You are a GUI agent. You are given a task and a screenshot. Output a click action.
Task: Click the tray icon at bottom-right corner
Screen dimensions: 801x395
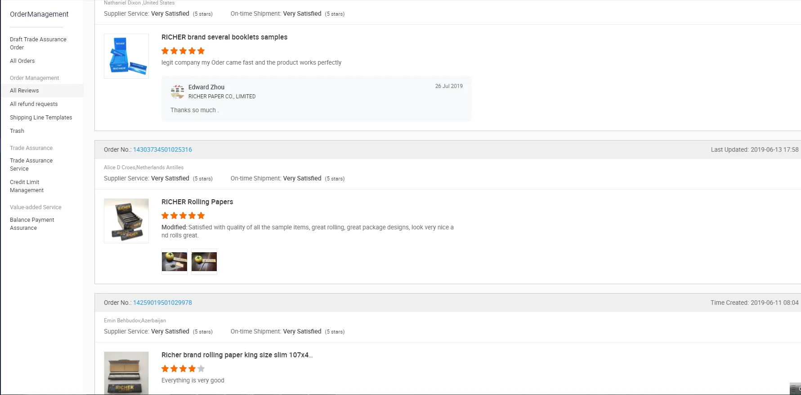tap(795, 389)
